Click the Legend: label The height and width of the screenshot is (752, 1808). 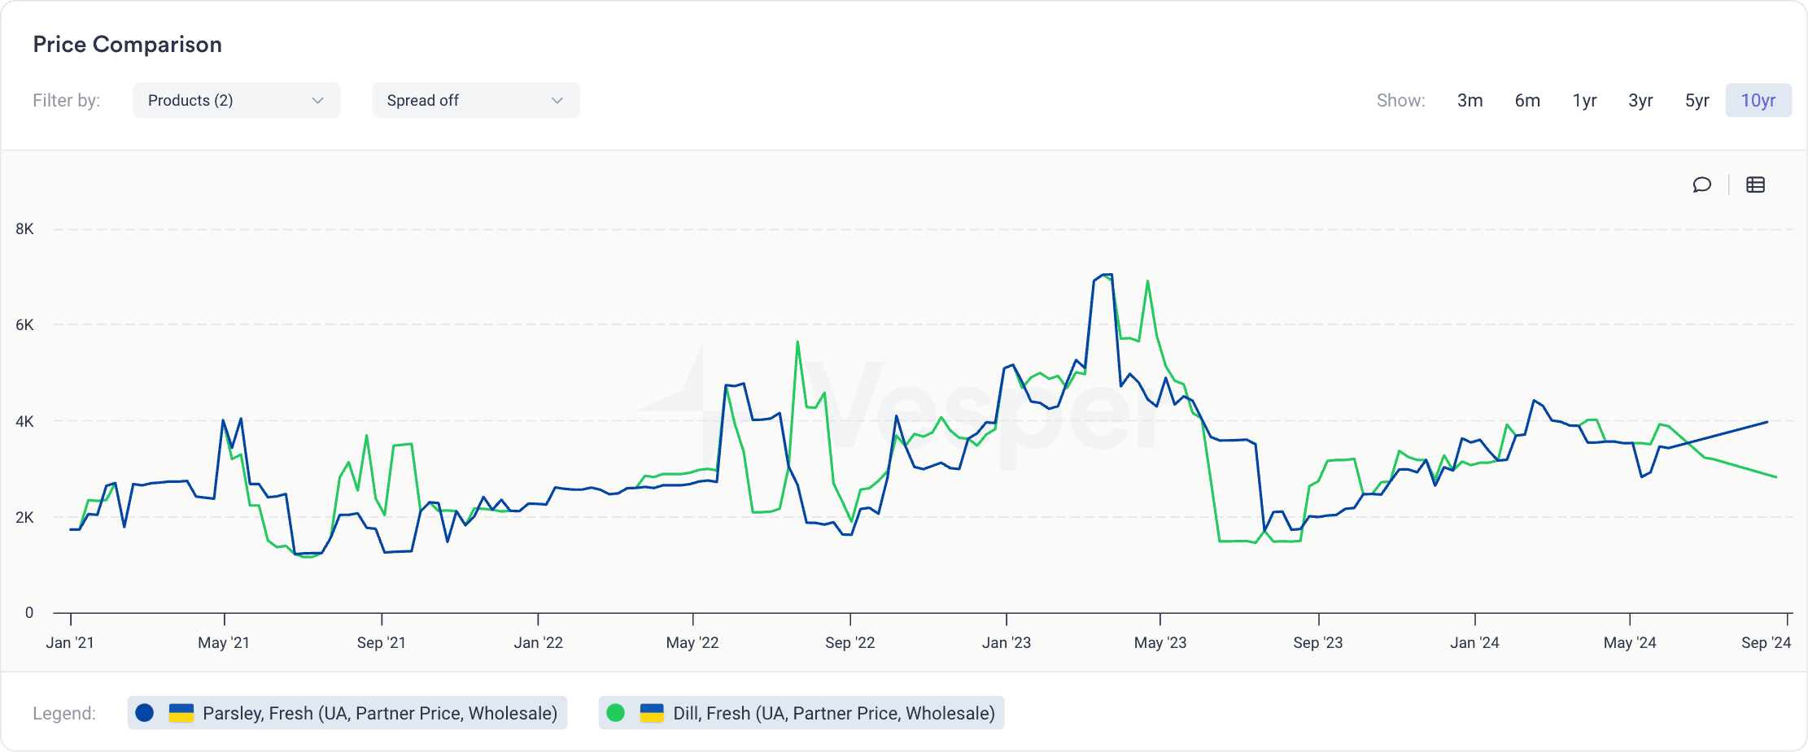(x=64, y=713)
